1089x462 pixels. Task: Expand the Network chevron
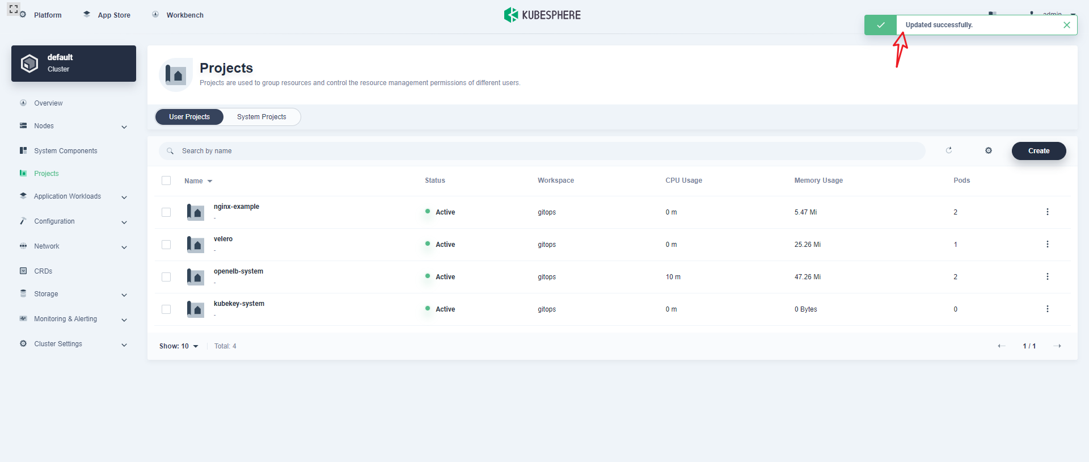coord(124,247)
